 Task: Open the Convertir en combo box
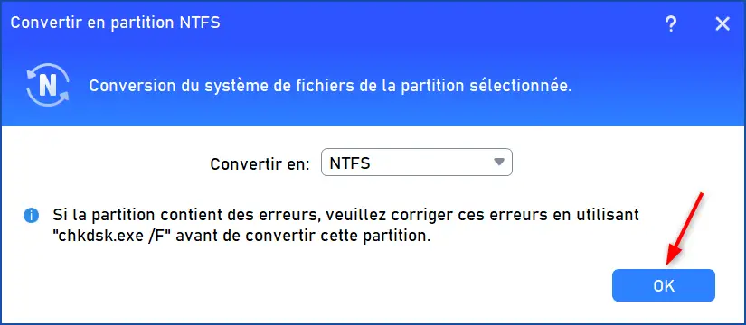tap(416, 162)
